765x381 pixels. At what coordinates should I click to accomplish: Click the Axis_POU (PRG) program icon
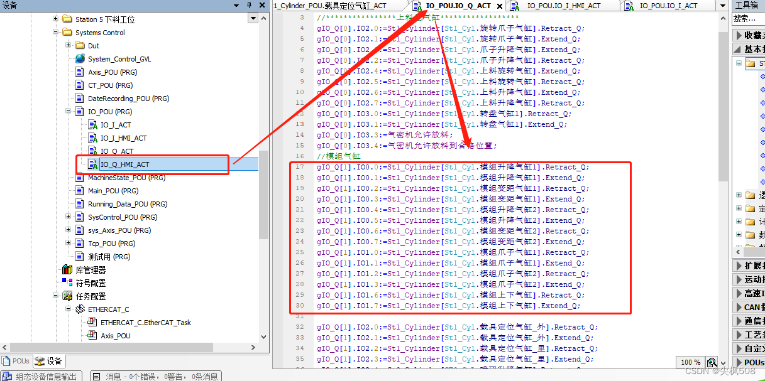click(x=80, y=72)
